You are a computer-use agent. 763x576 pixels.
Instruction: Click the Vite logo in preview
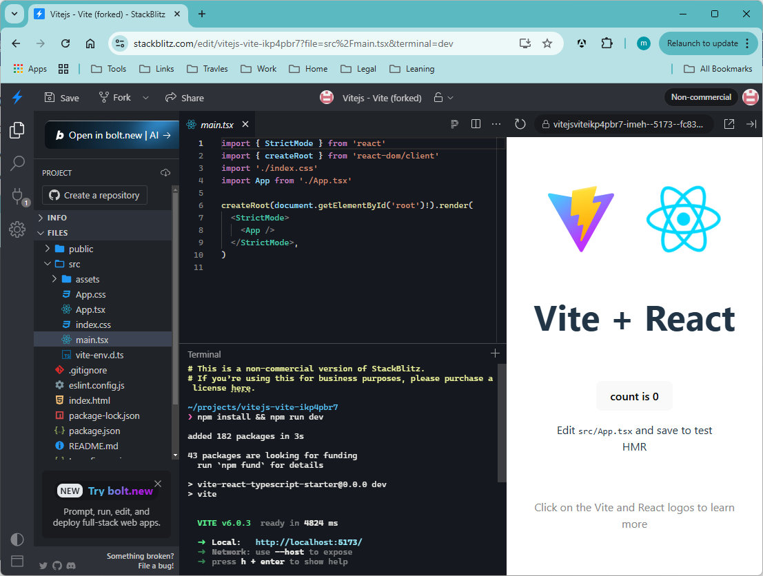(x=581, y=219)
